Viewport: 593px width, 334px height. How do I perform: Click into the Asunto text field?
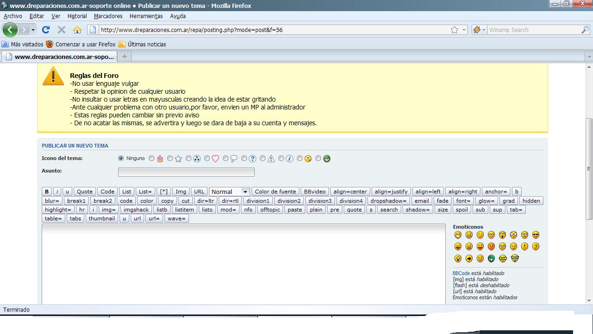(x=186, y=172)
